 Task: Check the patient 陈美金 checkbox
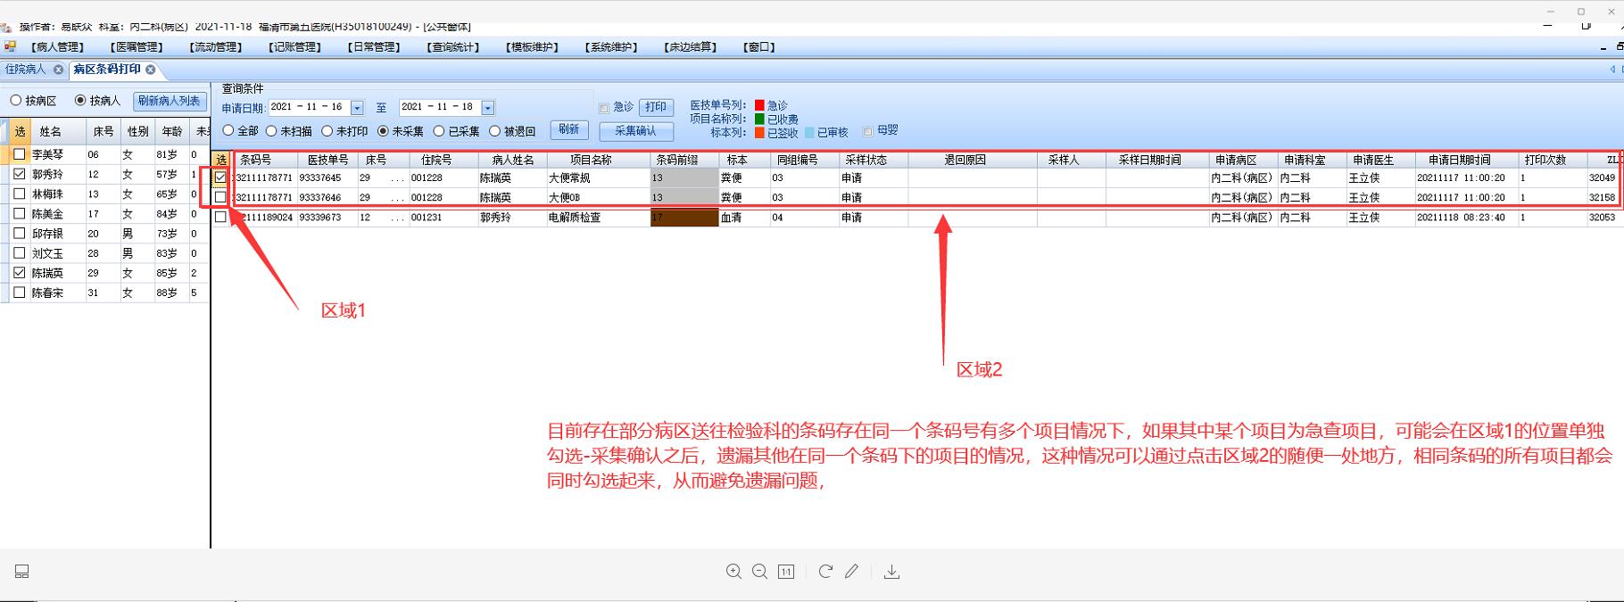tap(19, 213)
